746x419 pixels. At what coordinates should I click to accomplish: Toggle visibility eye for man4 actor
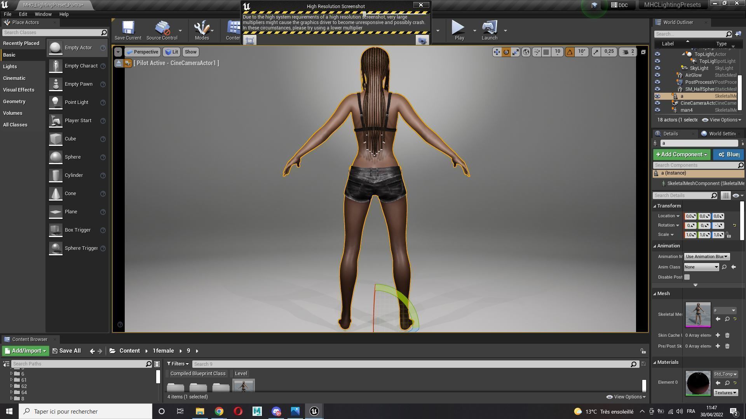pos(657,110)
